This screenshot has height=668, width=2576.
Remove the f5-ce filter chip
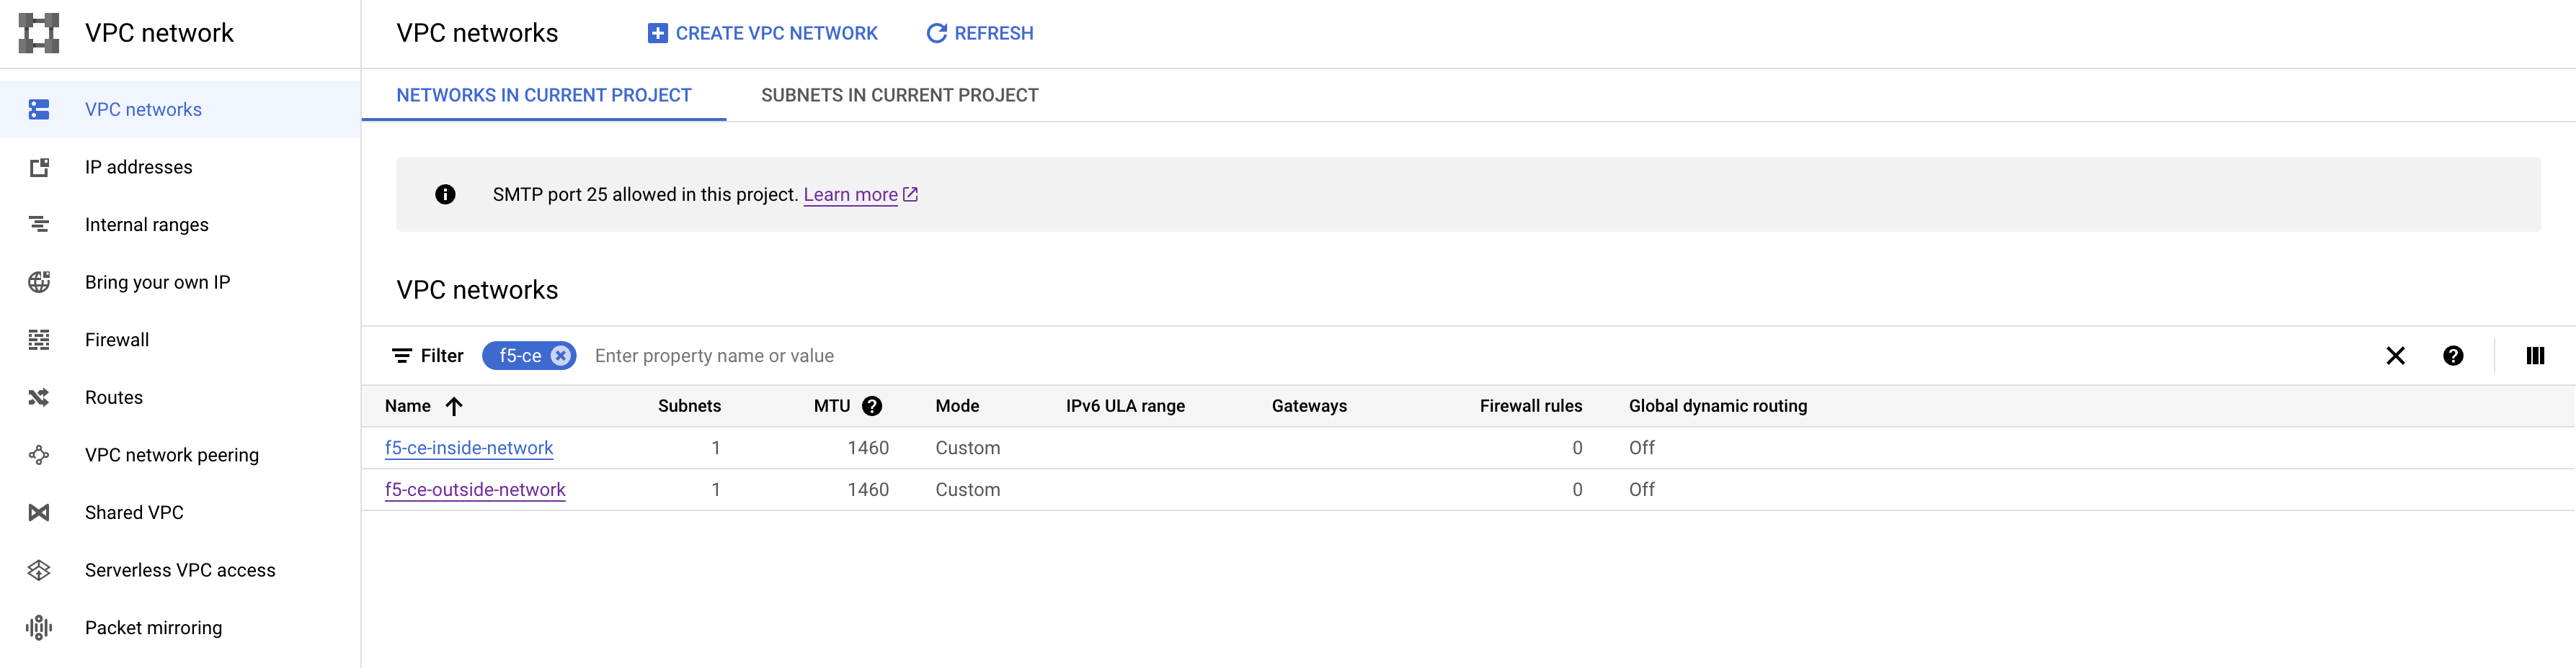pos(561,356)
